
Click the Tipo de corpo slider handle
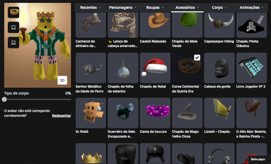coord(4,99)
